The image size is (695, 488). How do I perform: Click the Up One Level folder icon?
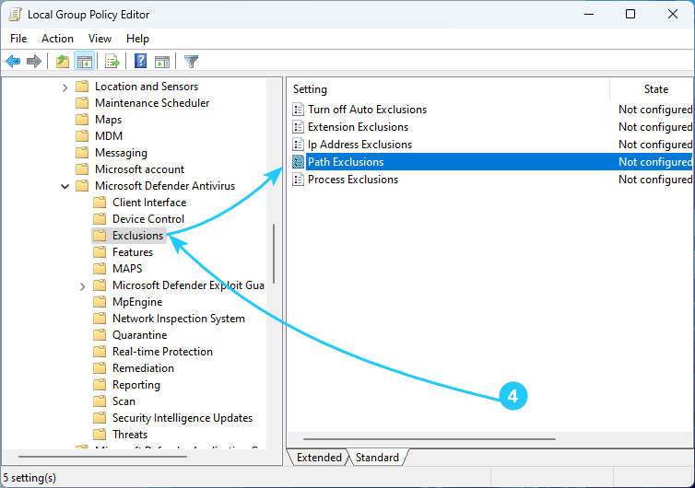tap(62, 62)
